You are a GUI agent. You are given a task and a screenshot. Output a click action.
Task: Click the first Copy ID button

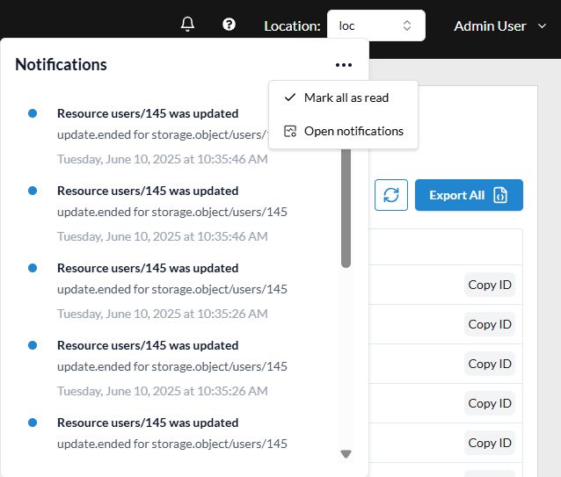coord(490,285)
